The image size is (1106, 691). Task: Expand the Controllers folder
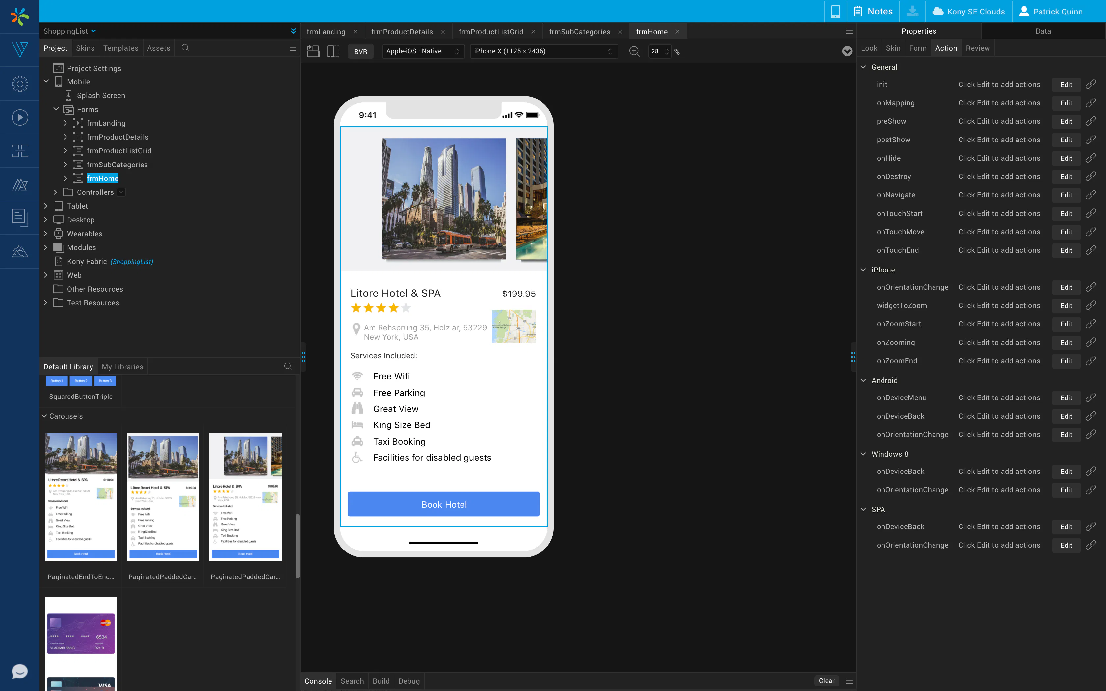click(x=55, y=192)
